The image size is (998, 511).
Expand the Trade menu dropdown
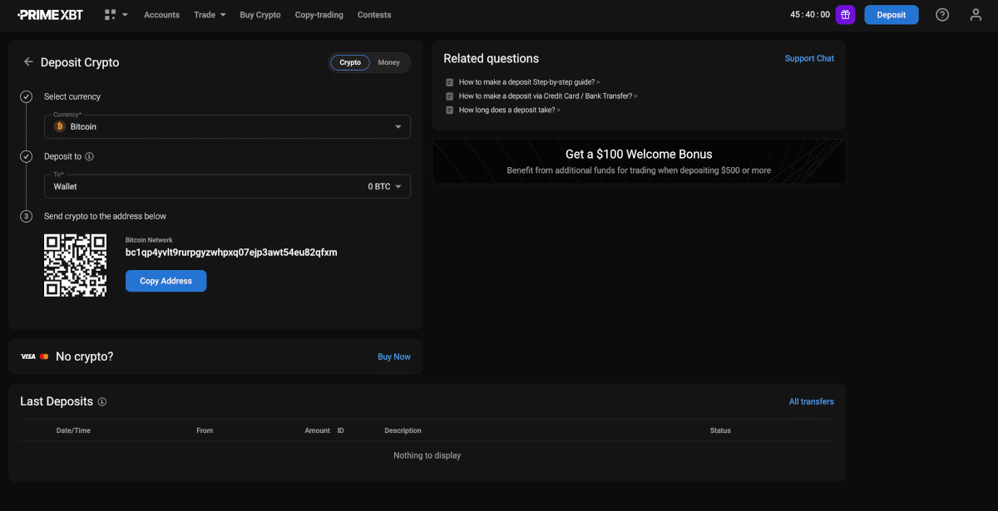point(210,15)
